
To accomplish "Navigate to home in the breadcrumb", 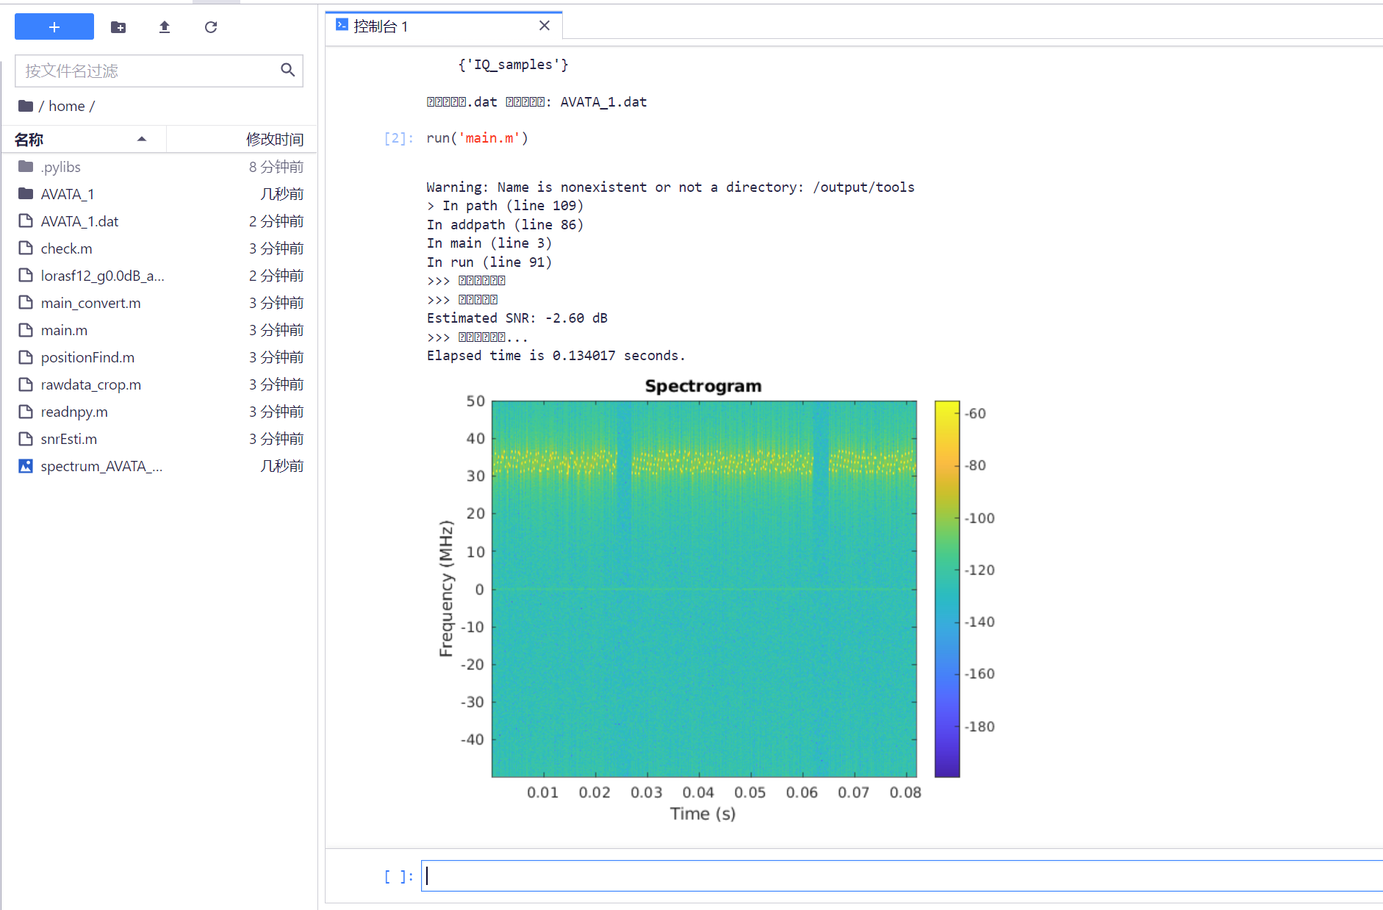I will point(66,106).
